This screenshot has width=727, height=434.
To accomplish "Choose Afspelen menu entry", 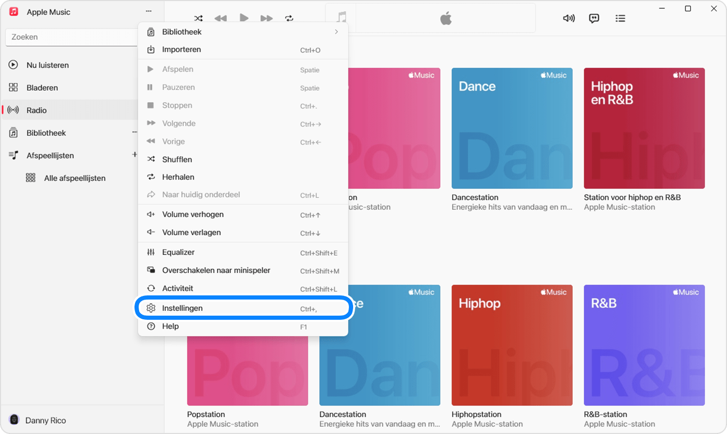I will tap(243, 70).
